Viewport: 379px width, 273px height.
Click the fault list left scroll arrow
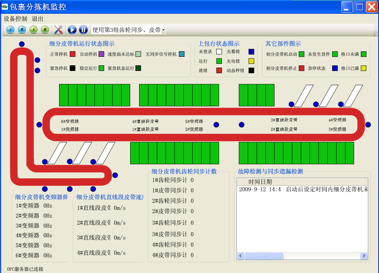click(x=241, y=256)
